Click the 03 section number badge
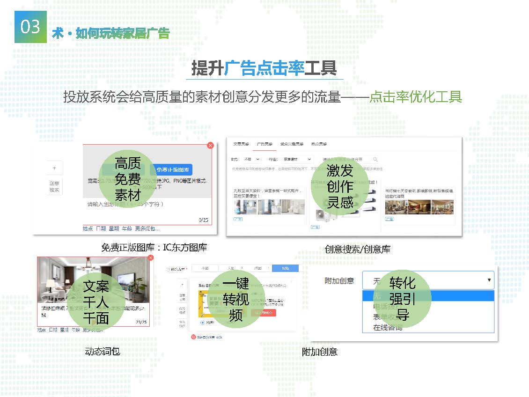Screen dimensions: 529x397 click(30, 27)
